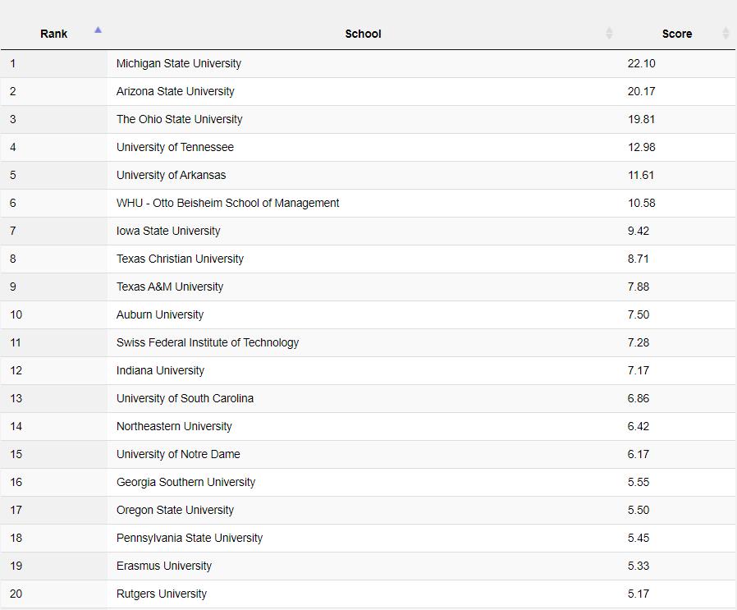Viewport: 737px width, 610px height.
Task: Click the School column sort arrows icon
Action: point(609,34)
